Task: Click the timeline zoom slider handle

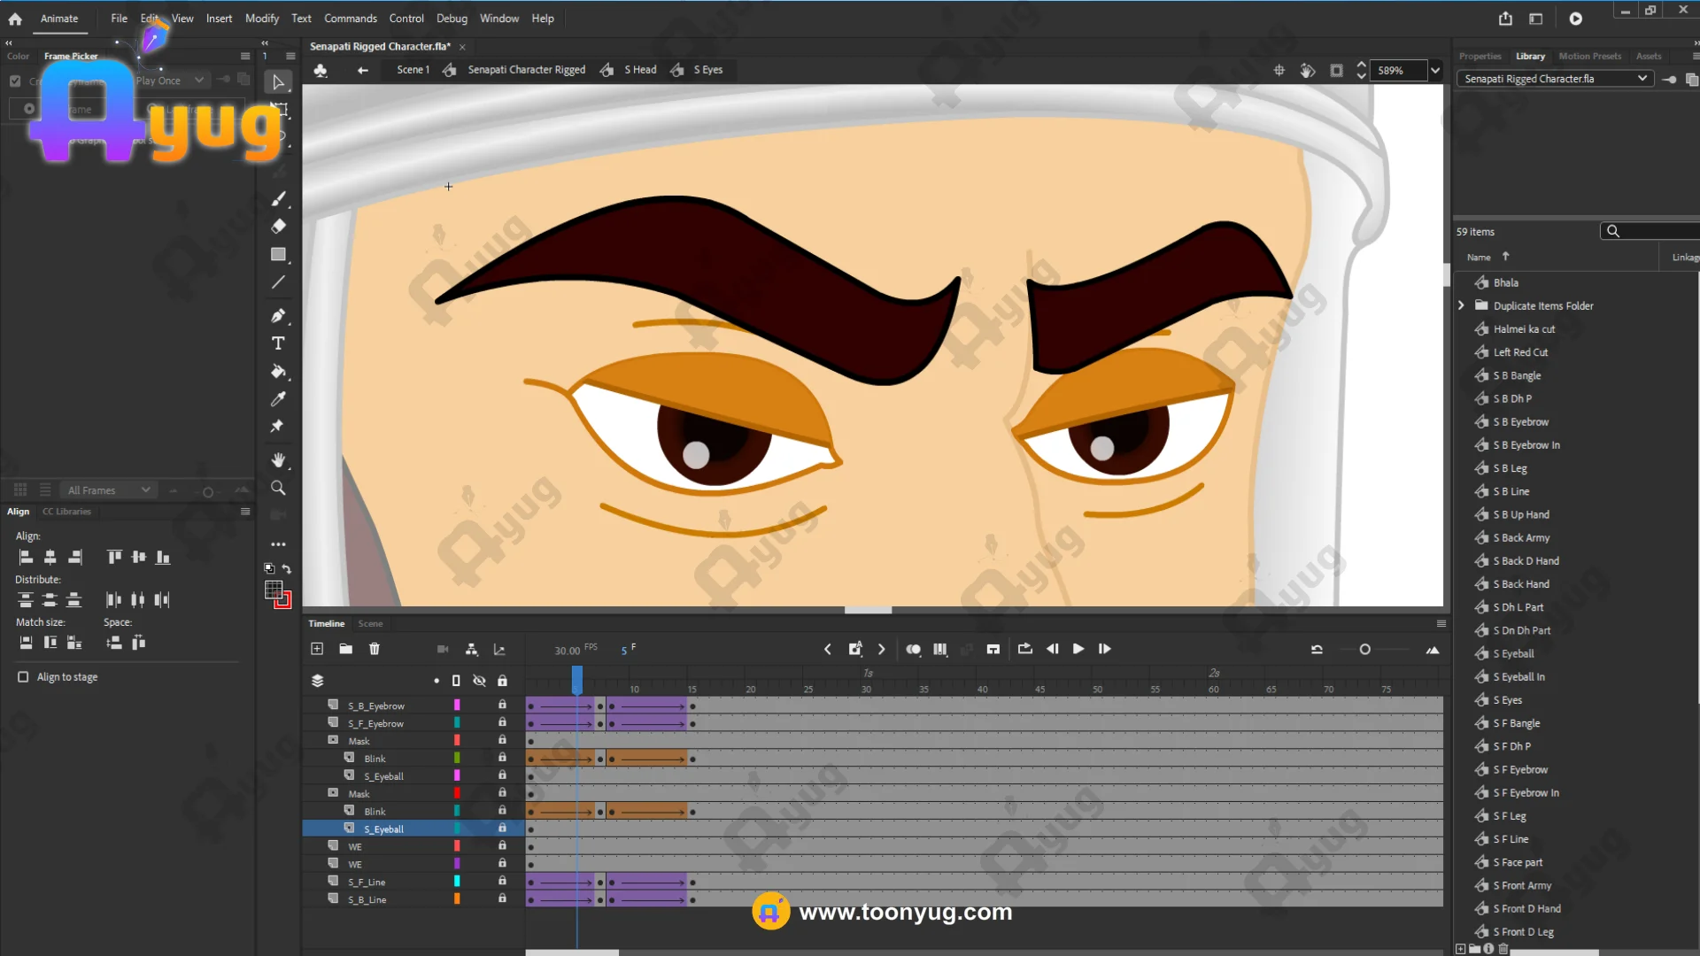Action: click(1364, 650)
